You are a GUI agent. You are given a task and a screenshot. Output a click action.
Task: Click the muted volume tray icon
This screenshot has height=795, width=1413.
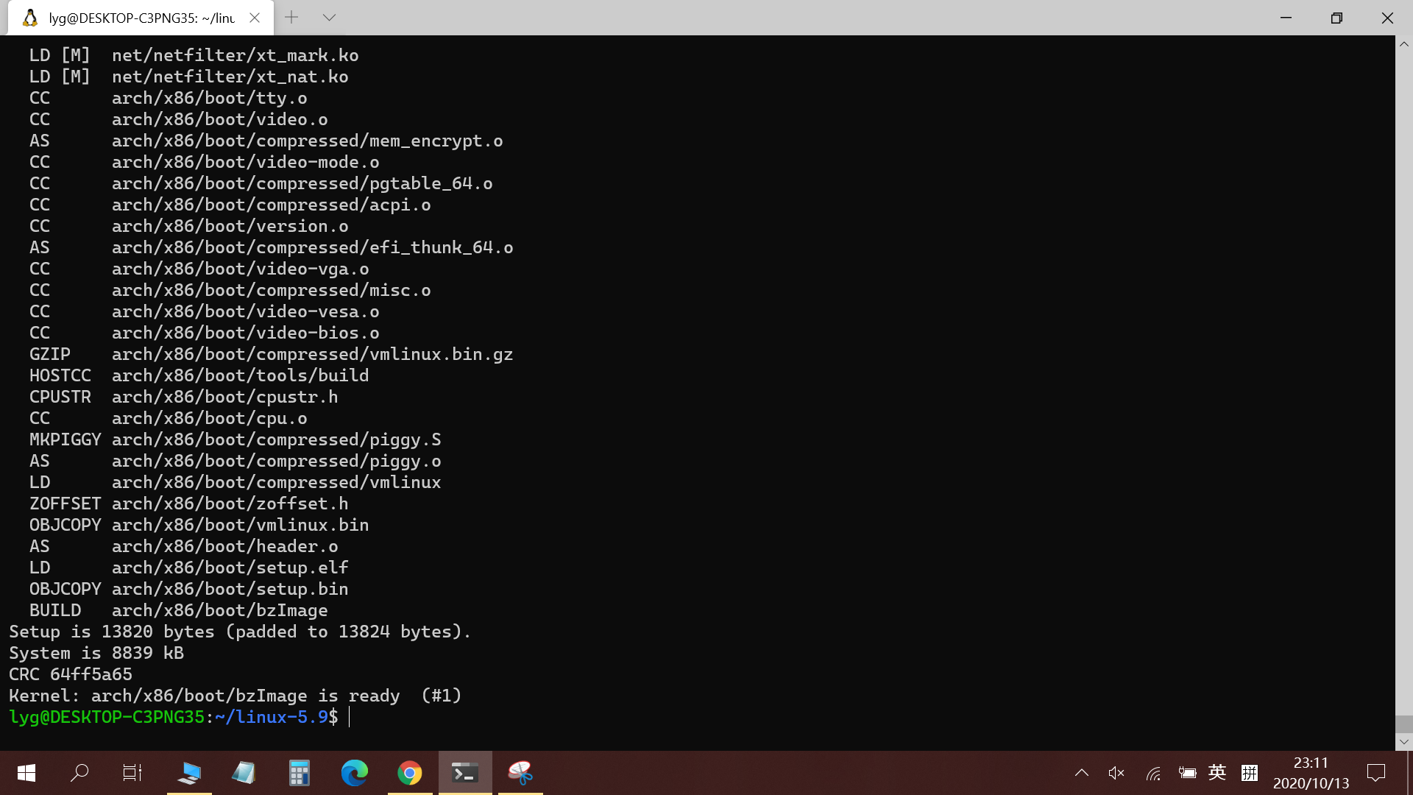point(1116,773)
